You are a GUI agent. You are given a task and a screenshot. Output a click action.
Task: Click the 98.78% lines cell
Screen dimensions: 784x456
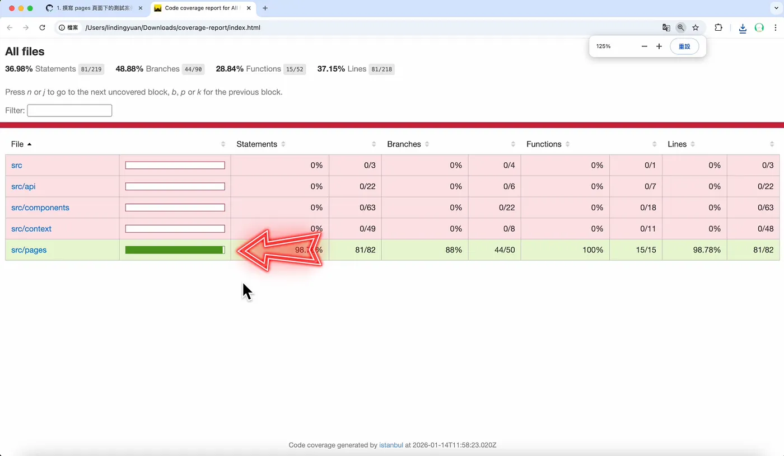[x=694, y=250]
